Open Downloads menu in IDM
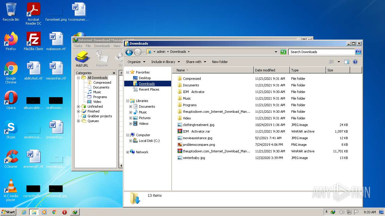 click(102, 46)
